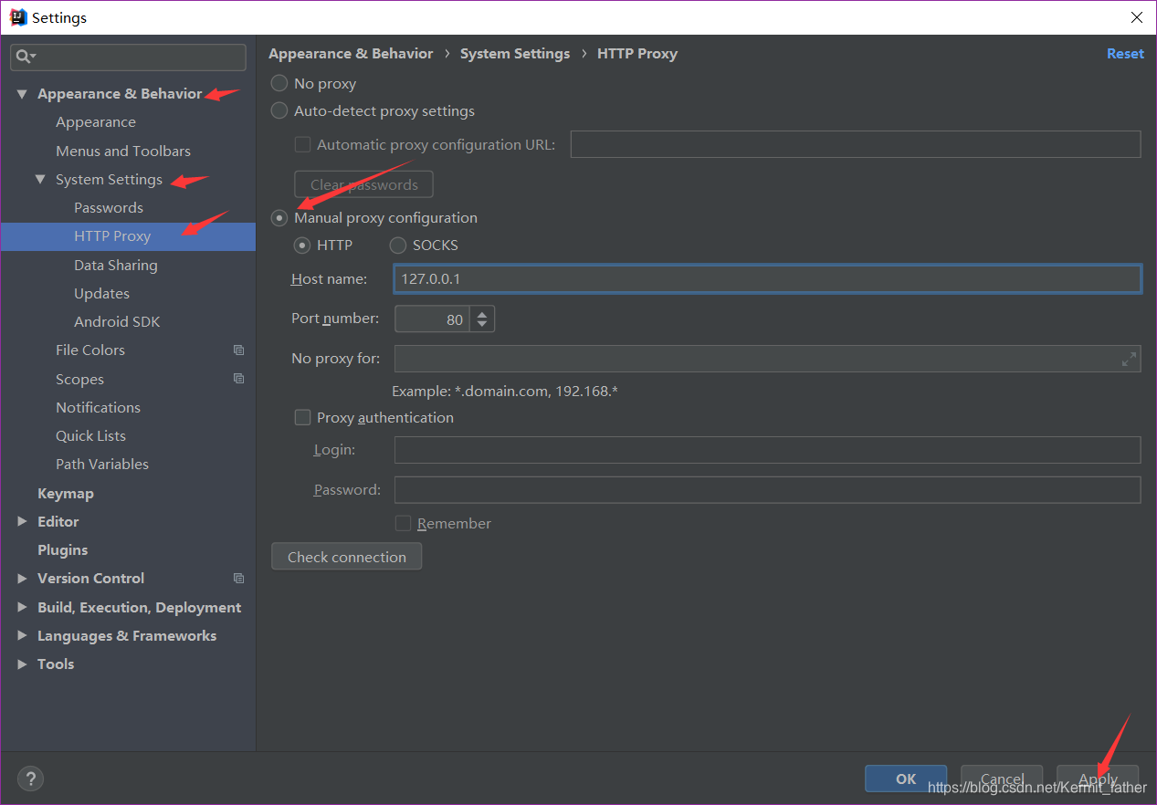
Task: Expand Languages & Frameworks node
Action: (22, 635)
